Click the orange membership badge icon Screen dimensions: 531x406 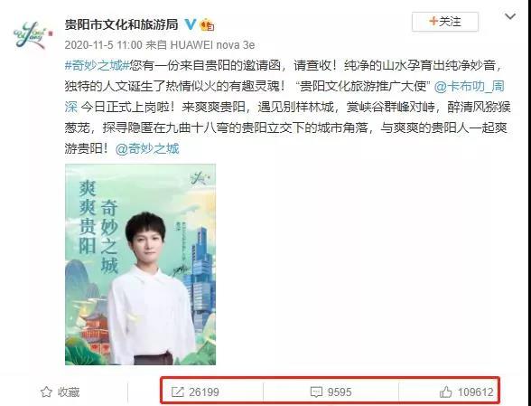(207, 24)
